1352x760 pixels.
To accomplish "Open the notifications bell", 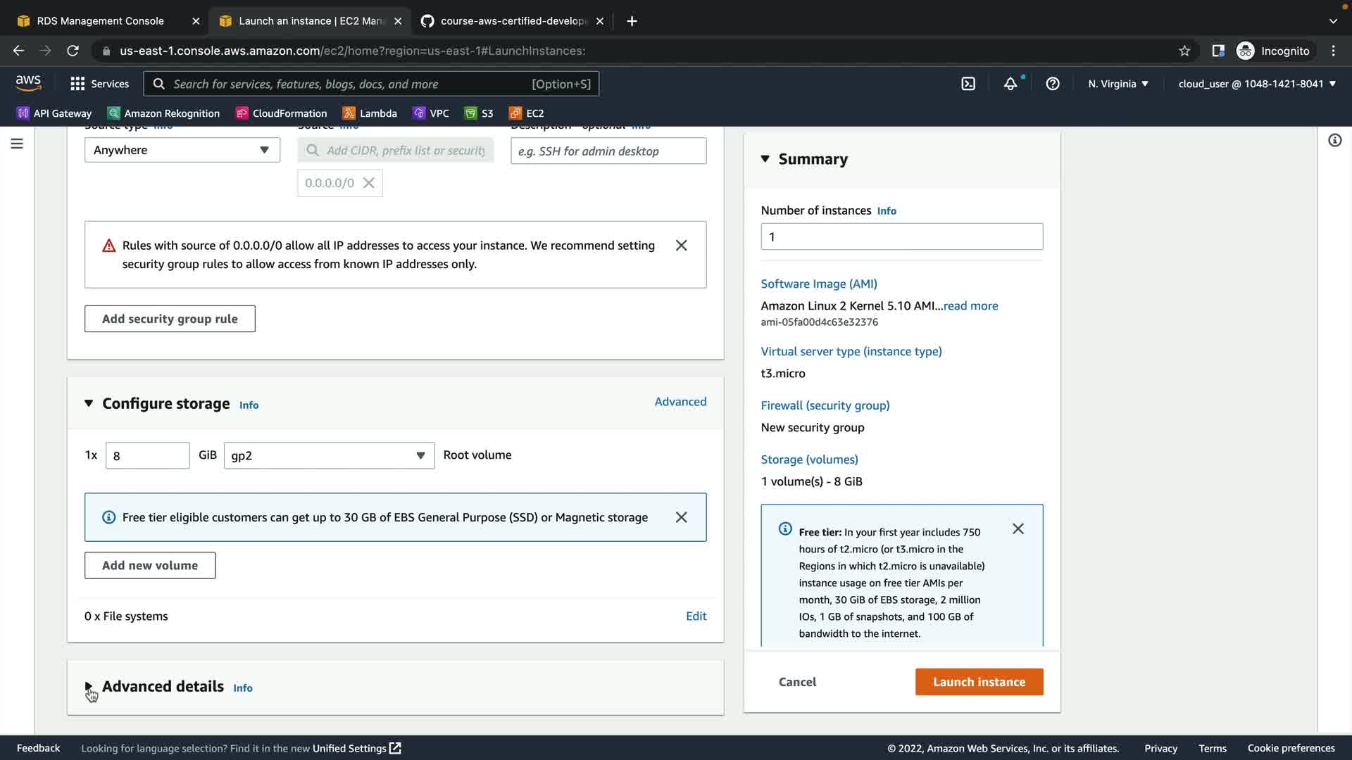I will pos(1010,84).
